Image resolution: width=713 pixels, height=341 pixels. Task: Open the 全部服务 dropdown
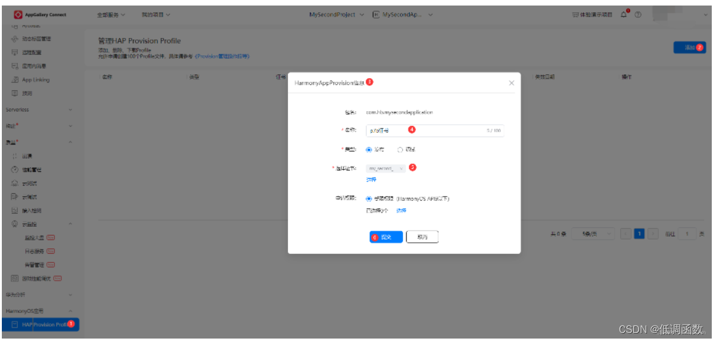pos(111,15)
